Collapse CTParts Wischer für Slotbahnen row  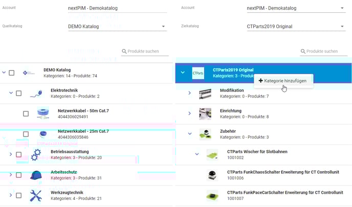point(197,154)
